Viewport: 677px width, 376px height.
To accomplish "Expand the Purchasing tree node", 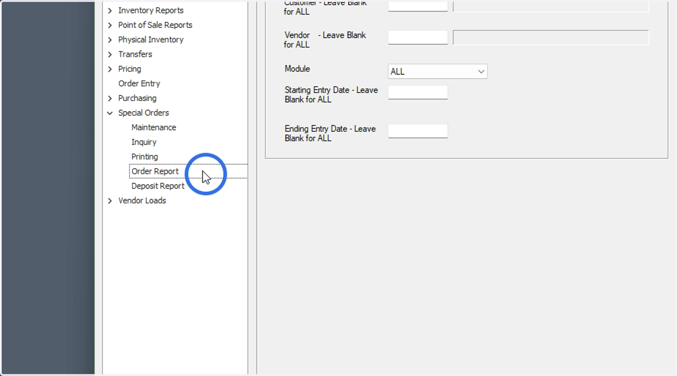I will click(x=110, y=98).
